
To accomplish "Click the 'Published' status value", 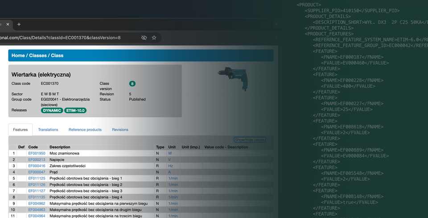I will [x=137, y=99].
